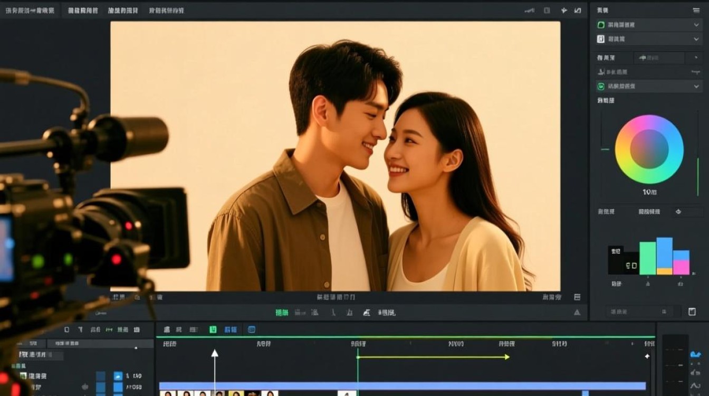
Task: Open the first tab in the top tab bar
Action: point(30,11)
